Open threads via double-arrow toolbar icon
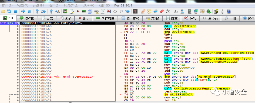Screen dimensions: 255x103 pyautogui.click(x=127, y=11)
